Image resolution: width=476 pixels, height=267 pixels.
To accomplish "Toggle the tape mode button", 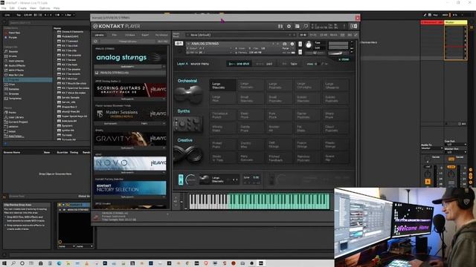I will coord(290,64).
